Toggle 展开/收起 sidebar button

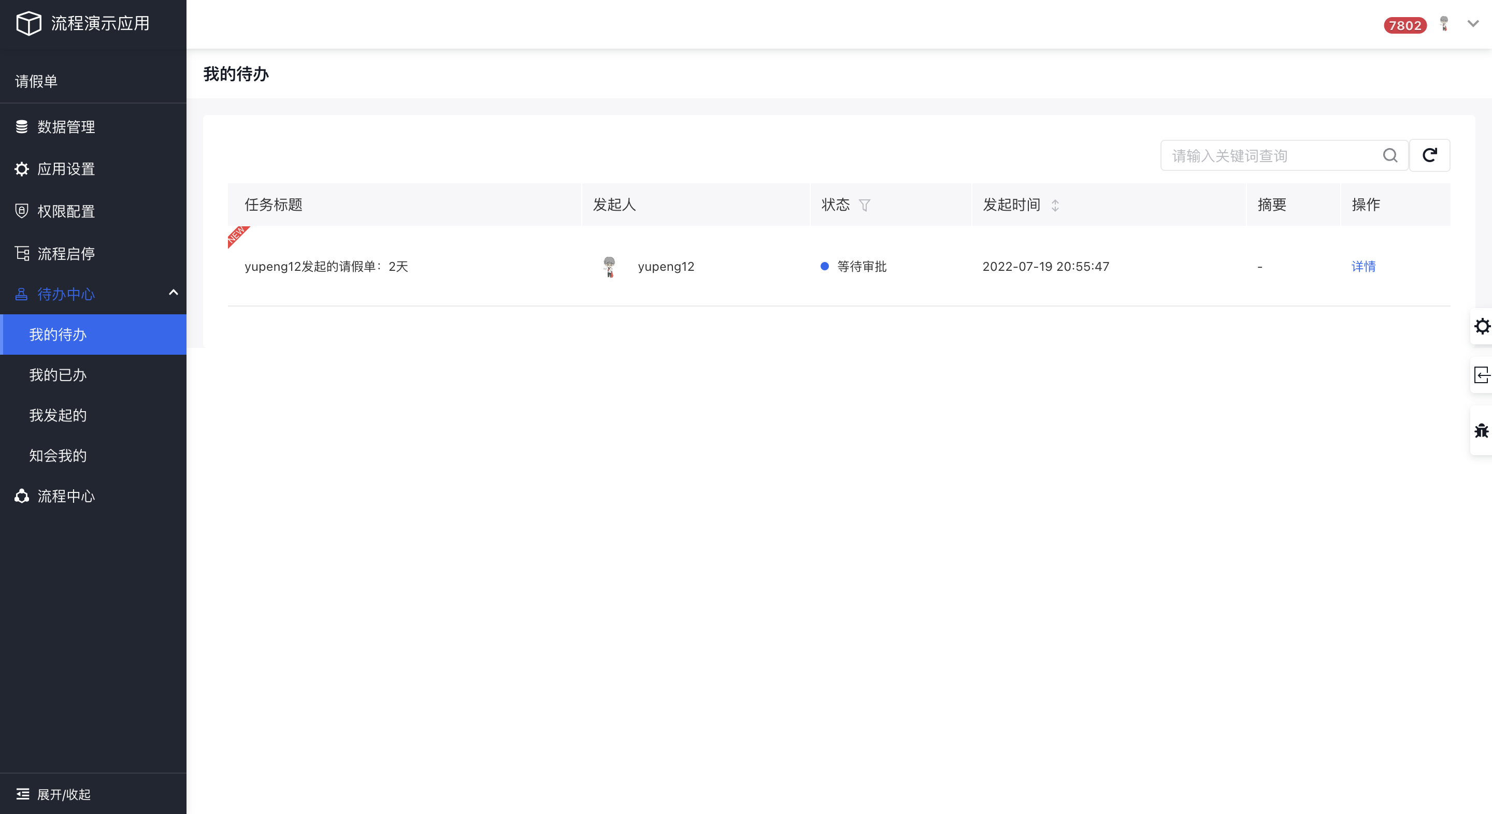(93, 794)
